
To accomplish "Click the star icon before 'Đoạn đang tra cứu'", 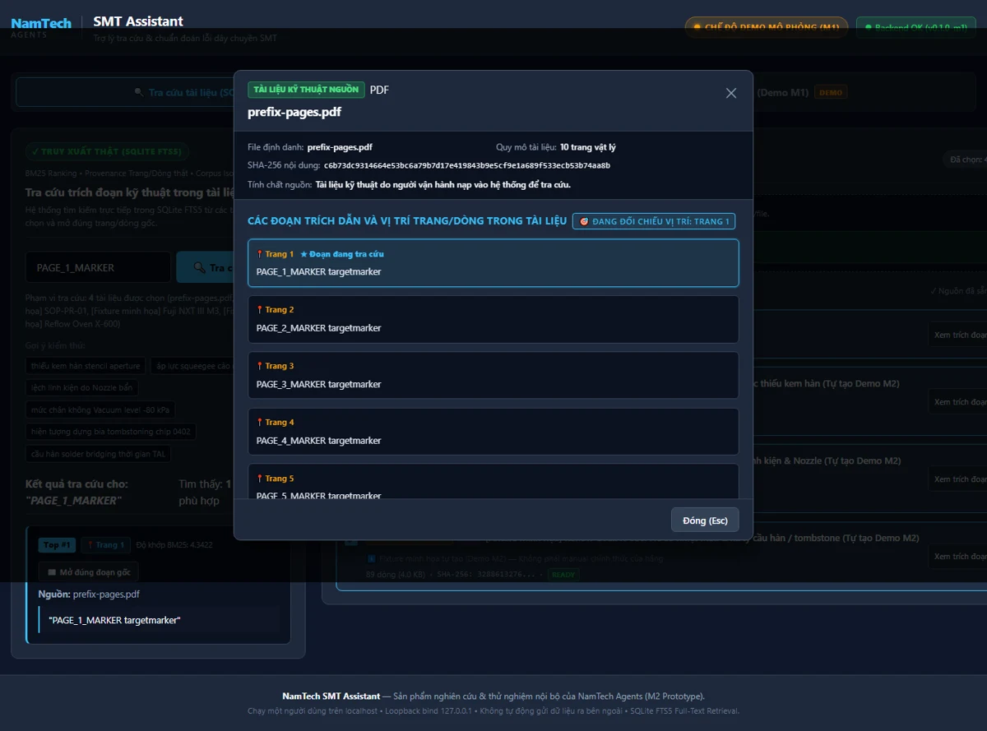I will [304, 254].
